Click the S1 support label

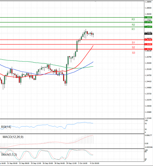tap(133, 43)
